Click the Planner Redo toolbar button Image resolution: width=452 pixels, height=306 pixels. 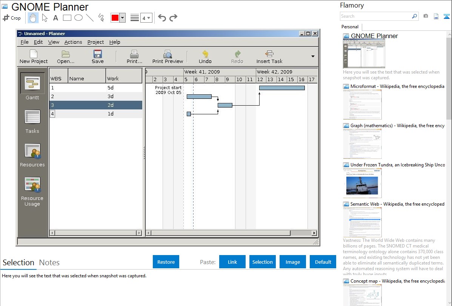(x=237, y=57)
